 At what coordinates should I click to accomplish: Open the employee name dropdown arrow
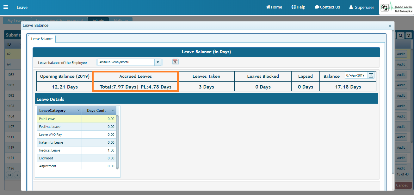tap(158, 62)
